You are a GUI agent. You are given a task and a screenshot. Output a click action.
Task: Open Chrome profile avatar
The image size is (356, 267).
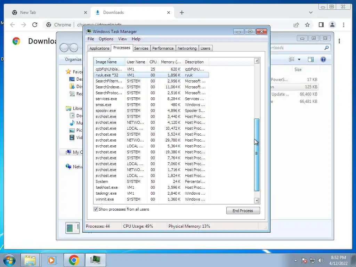[x=332, y=25]
